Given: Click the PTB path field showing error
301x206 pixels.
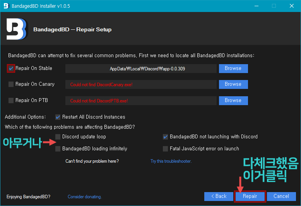Looking at the screenshot, I should coord(141,100).
